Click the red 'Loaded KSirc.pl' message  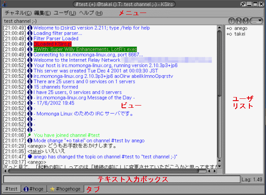[x=52, y=44]
